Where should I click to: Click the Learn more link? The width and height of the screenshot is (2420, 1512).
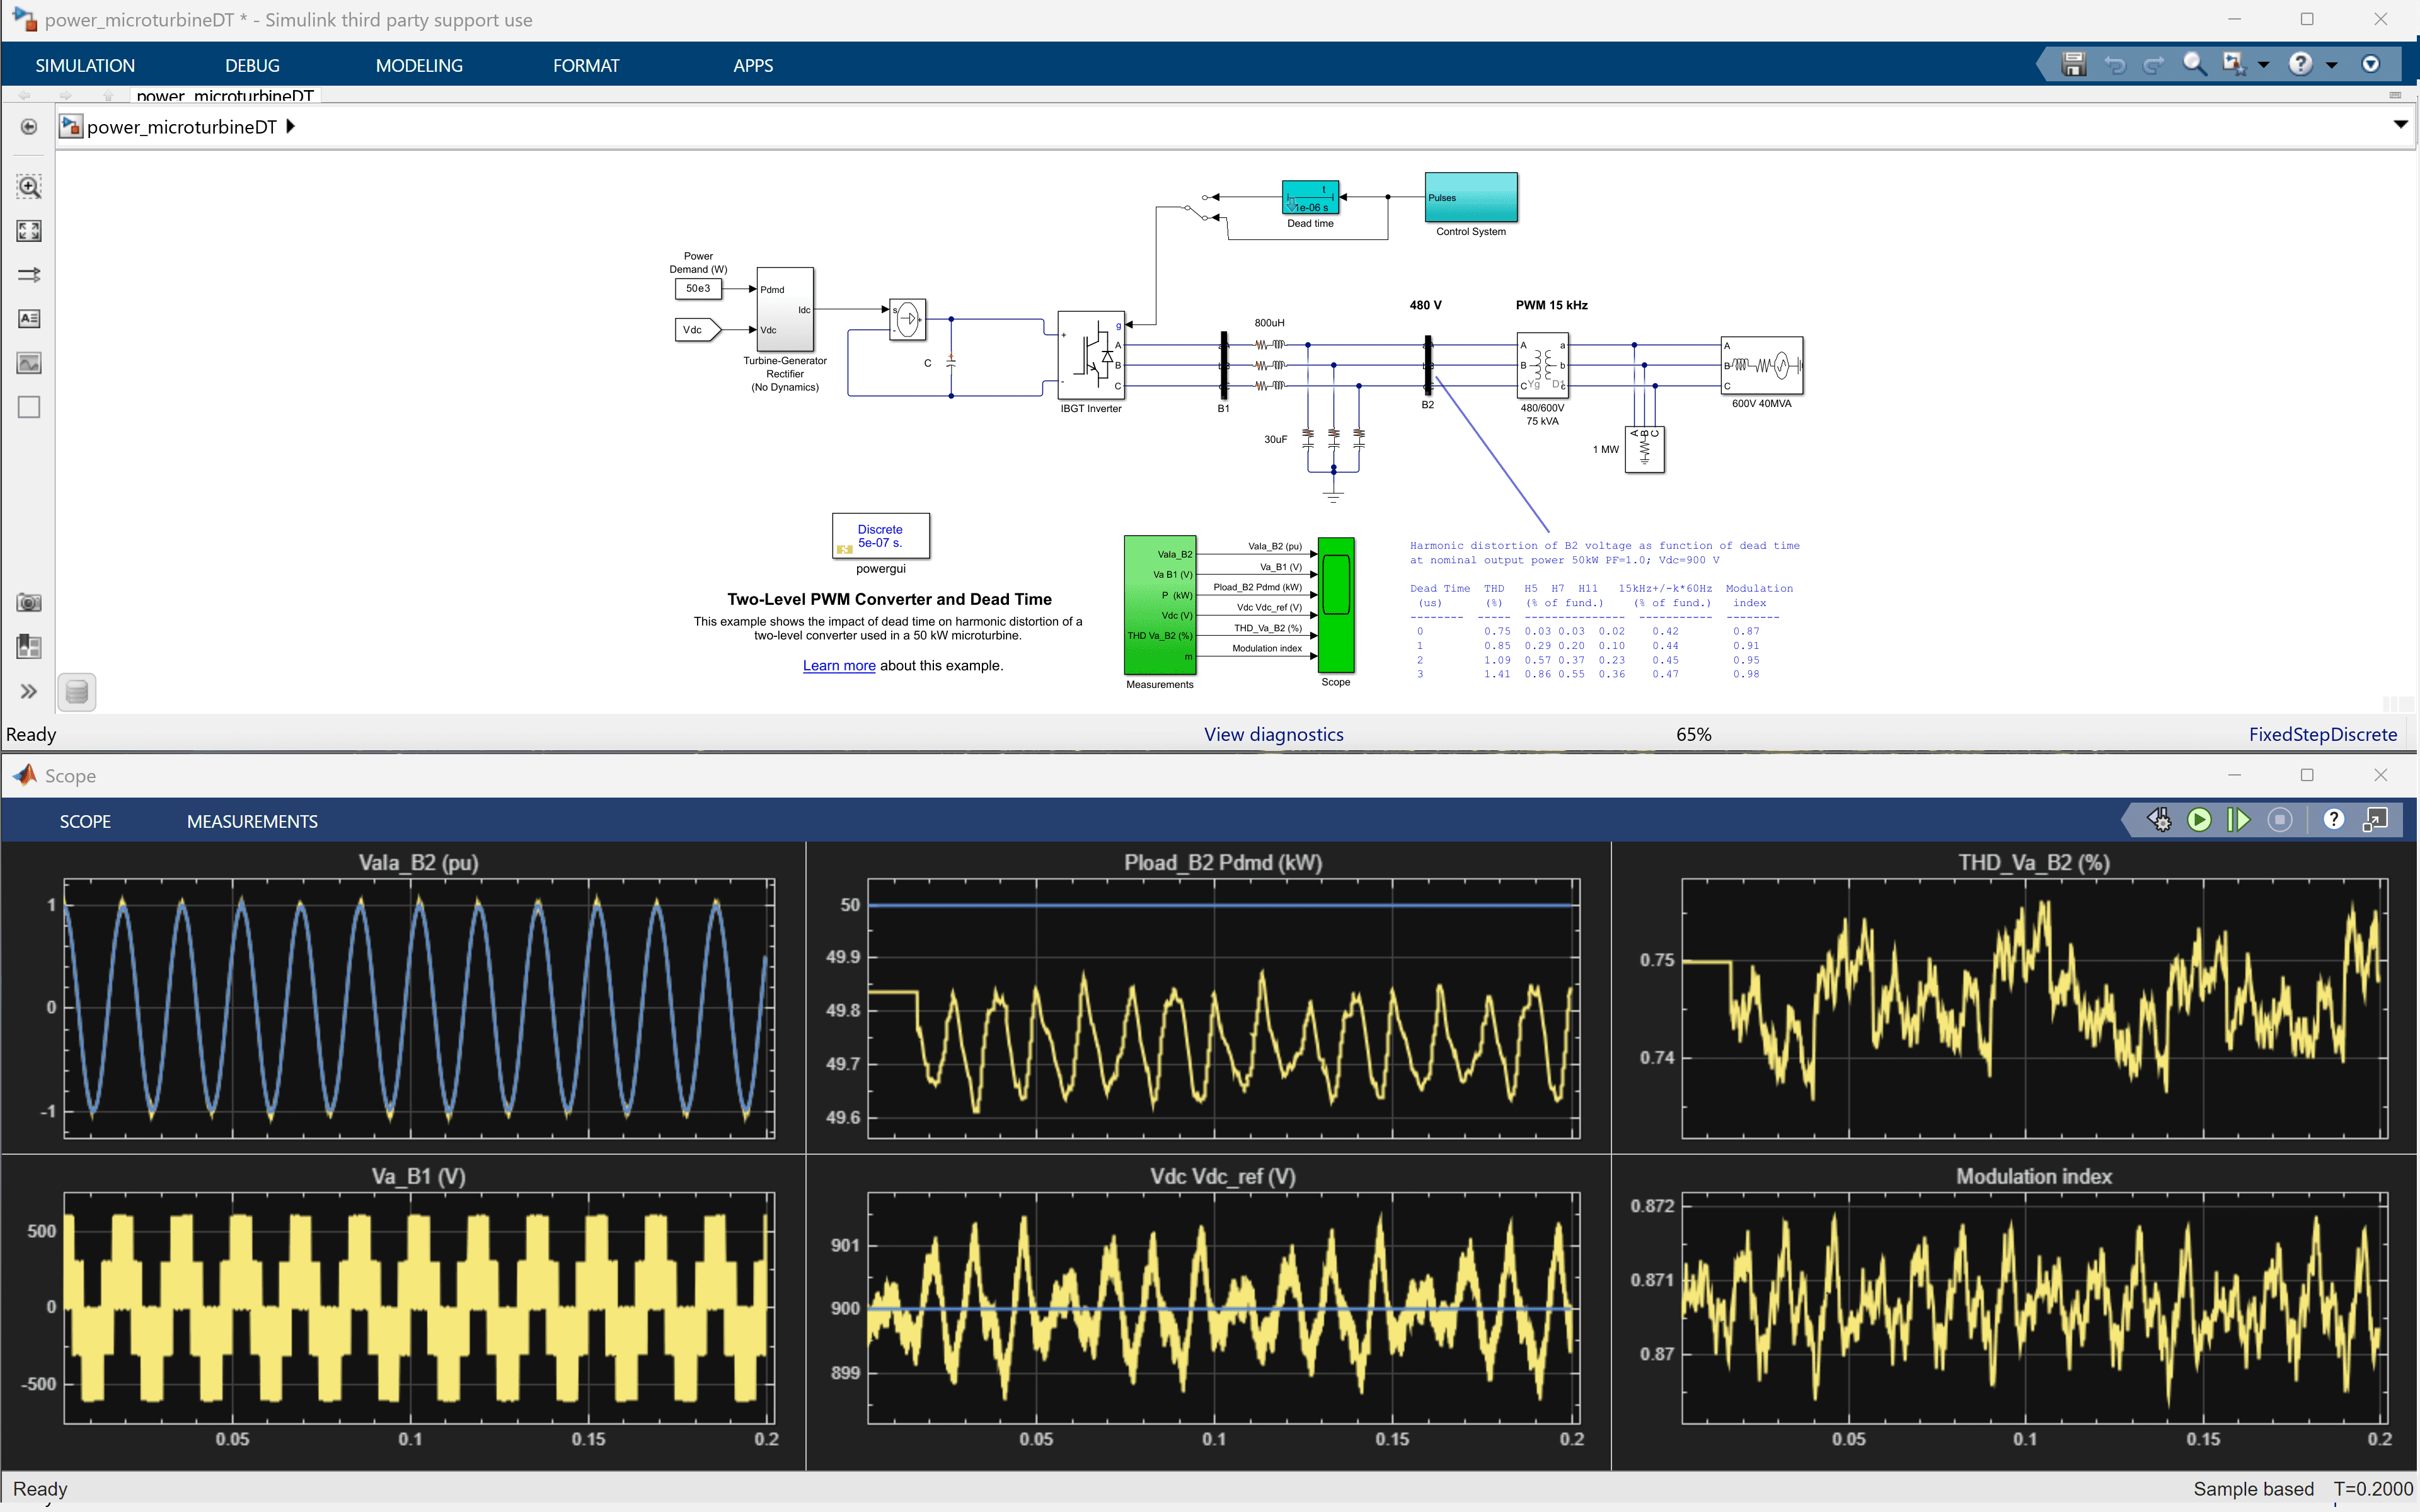coord(838,665)
